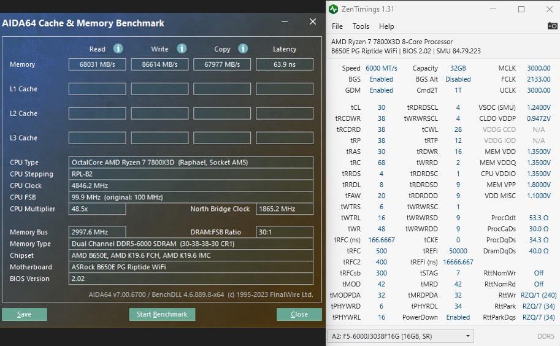Viewport: 560px width, 346px height.
Task: Click the Copy info icon in AIDA64
Action: (244, 48)
